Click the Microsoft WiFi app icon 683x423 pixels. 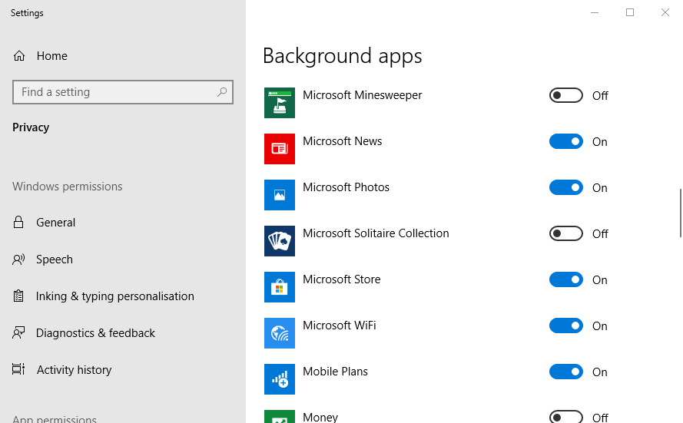coord(280,333)
